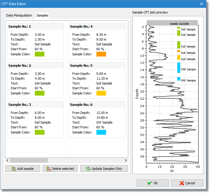210x193 pixels.
Task: Select the Samples tab
Action: (x=42, y=15)
